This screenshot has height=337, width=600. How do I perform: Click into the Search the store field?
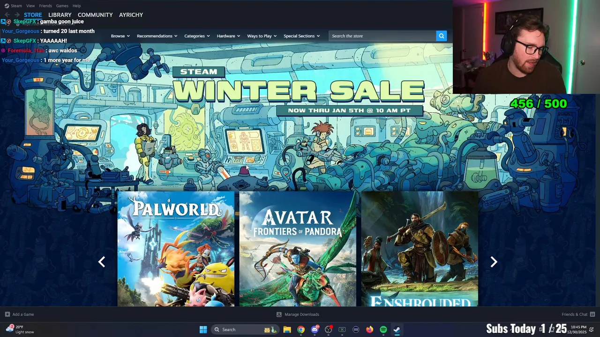382,36
